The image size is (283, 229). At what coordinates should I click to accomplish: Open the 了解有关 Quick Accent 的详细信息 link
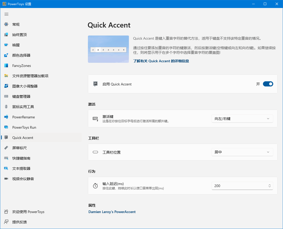point(161,61)
